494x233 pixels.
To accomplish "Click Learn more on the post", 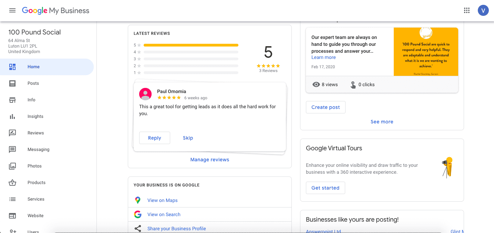I will tap(323, 57).
